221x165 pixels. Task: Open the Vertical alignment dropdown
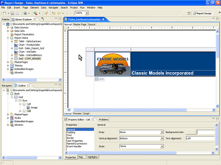tap(162, 139)
